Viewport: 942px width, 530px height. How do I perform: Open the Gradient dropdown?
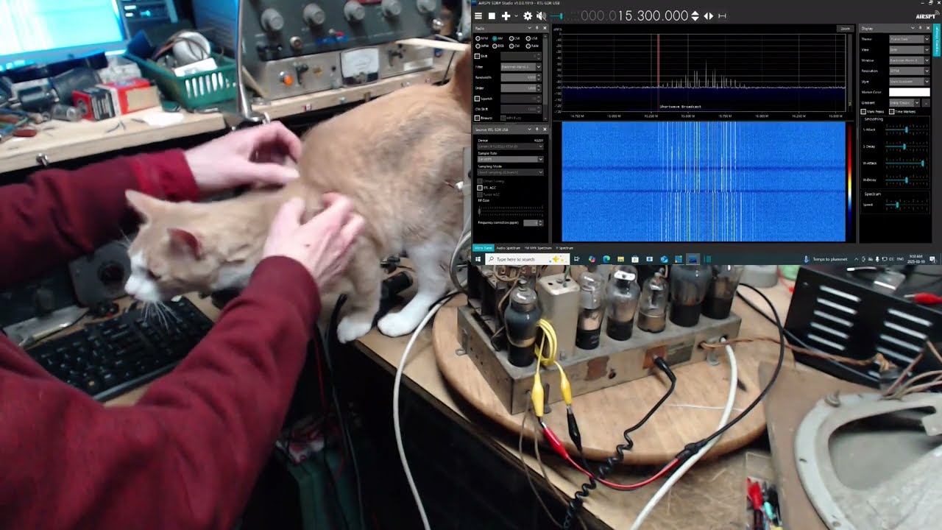[x=904, y=102]
